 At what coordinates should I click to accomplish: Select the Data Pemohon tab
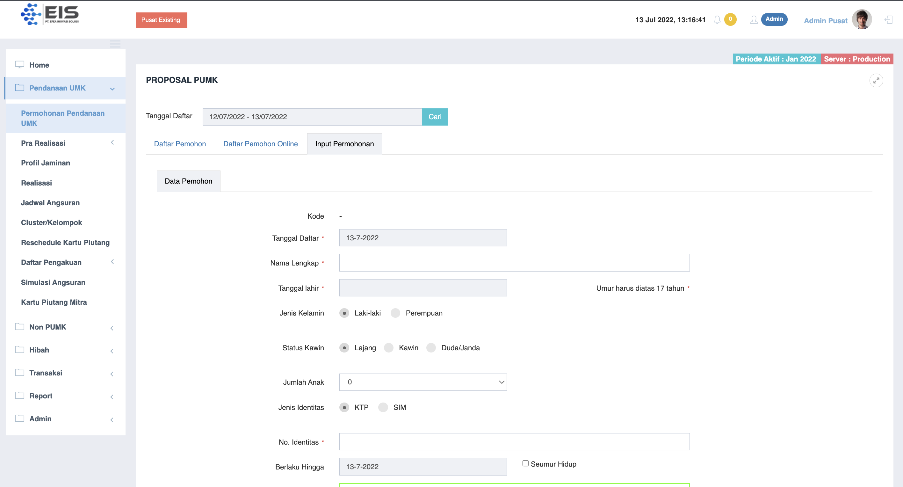(189, 181)
